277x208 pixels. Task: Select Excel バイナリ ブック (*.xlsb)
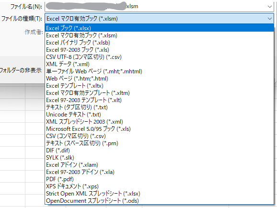159,43
